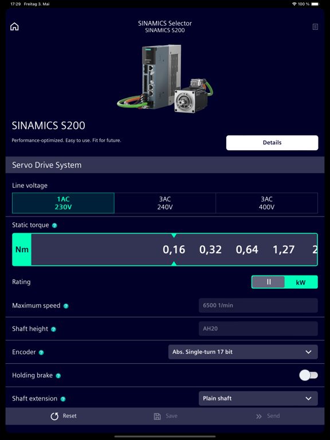The height and width of the screenshot is (440, 330).
Task: Select 0,64 Nm static torque
Action: 247,249
